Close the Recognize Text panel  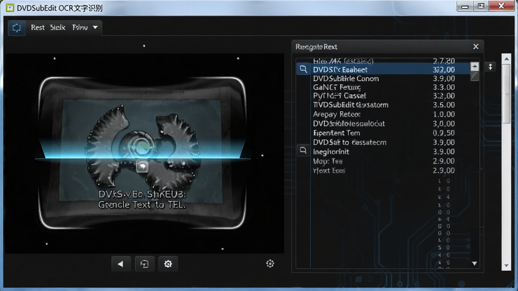pyautogui.click(x=476, y=46)
